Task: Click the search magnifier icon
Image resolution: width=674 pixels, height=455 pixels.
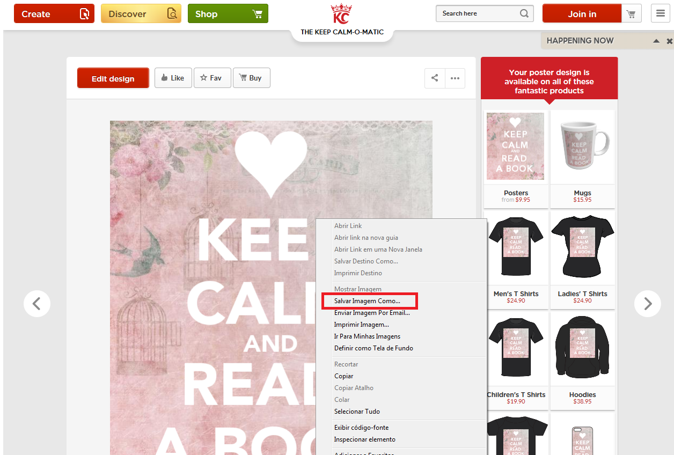Action: [x=524, y=13]
